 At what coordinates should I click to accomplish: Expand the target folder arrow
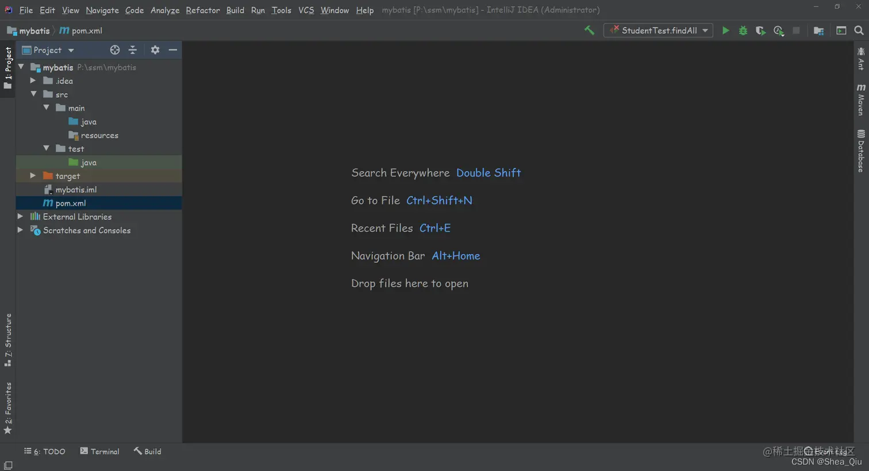[x=33, y=175]
